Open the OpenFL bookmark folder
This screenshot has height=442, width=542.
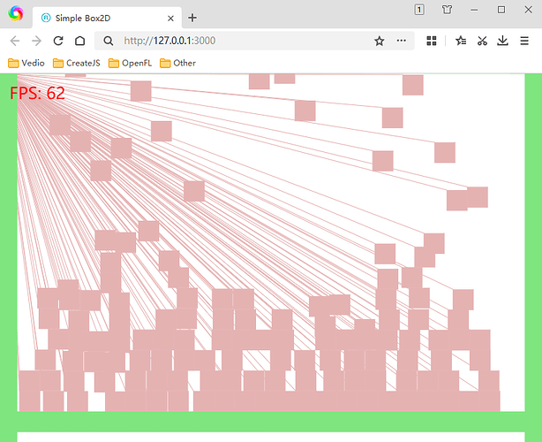[130, 63]
